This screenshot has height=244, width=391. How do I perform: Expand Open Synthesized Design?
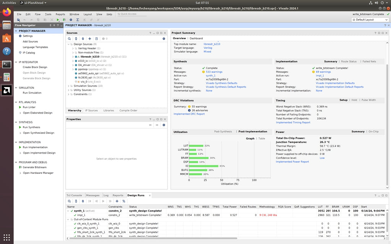20,133
